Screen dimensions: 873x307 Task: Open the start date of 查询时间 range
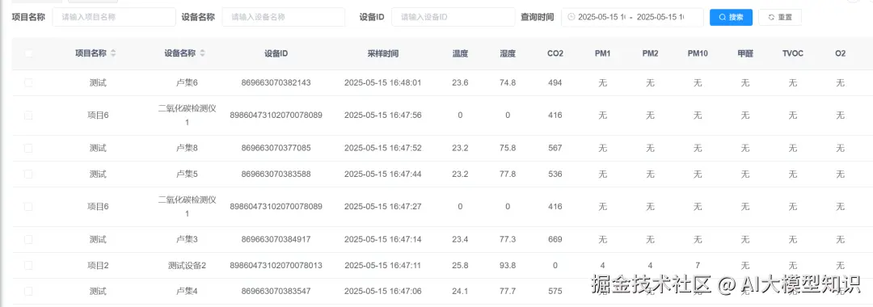[601, 17]
